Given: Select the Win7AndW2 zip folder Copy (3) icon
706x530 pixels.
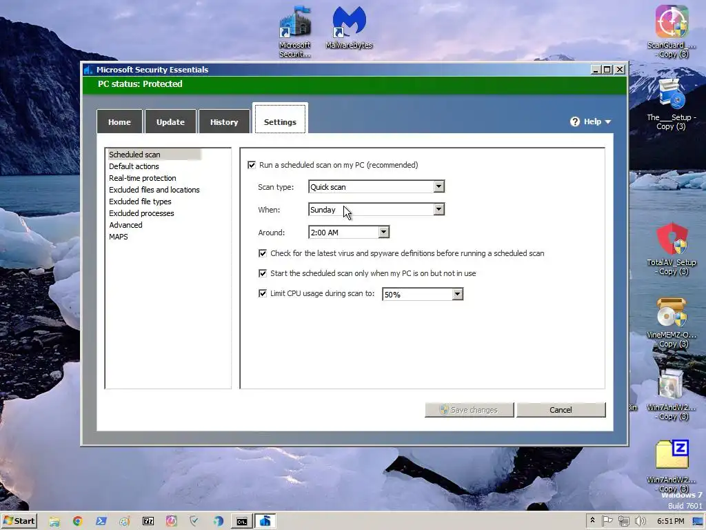Looking at the screenshot, I should point(672,466).
